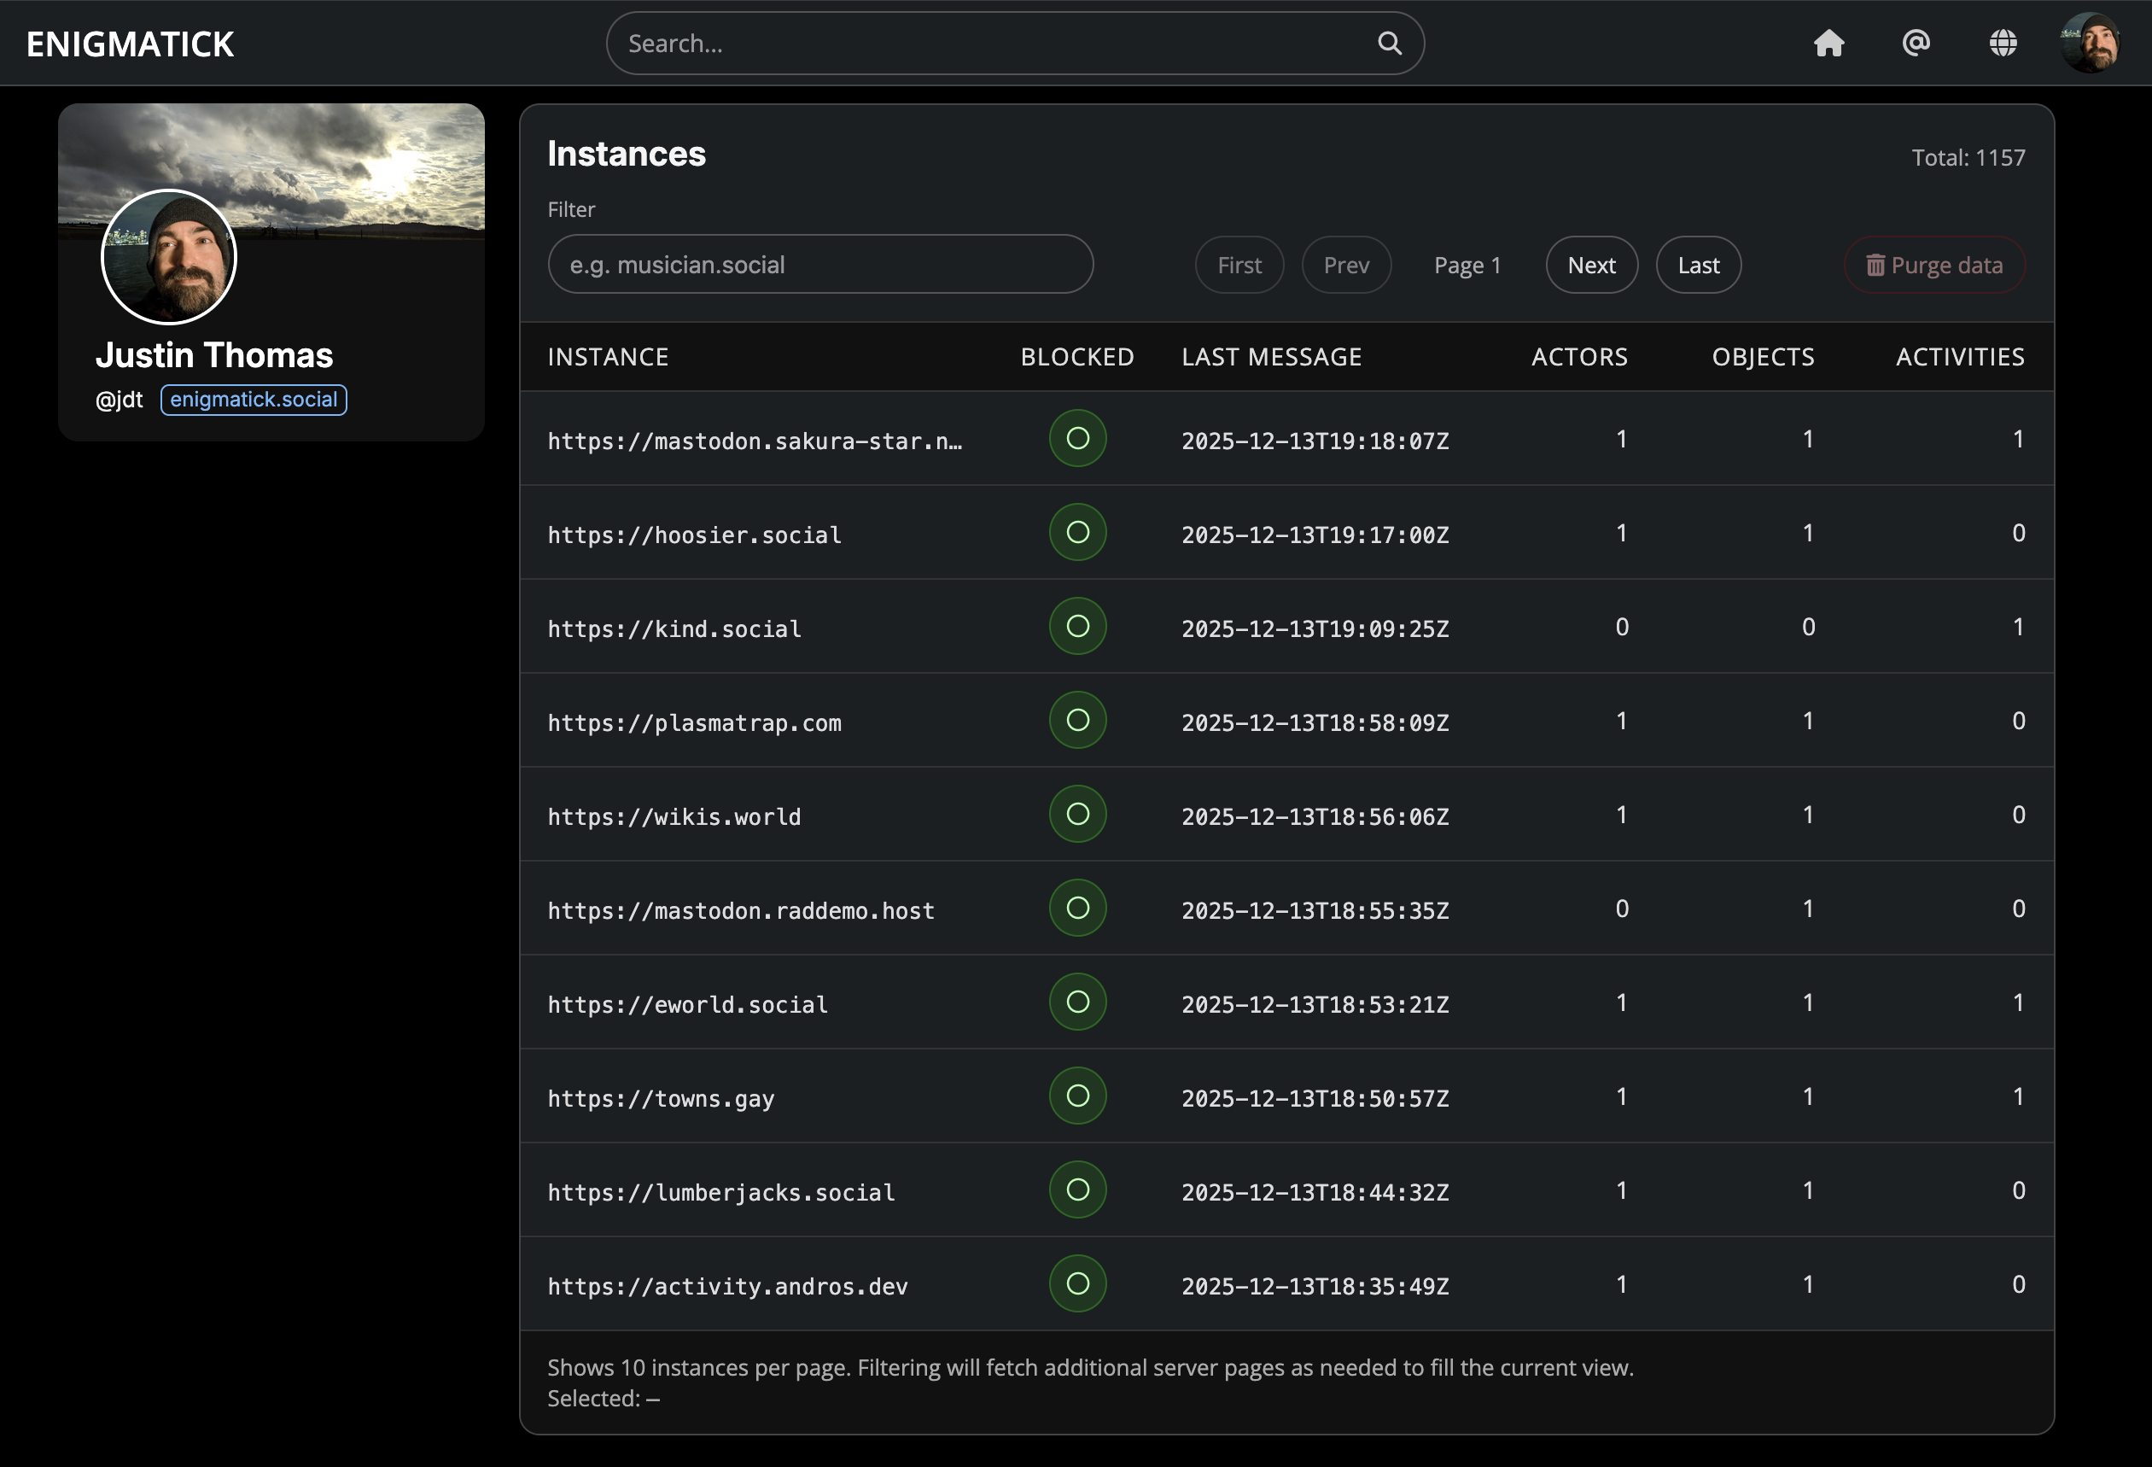Jump to Last page of instances

click(x=1697, y=266)
